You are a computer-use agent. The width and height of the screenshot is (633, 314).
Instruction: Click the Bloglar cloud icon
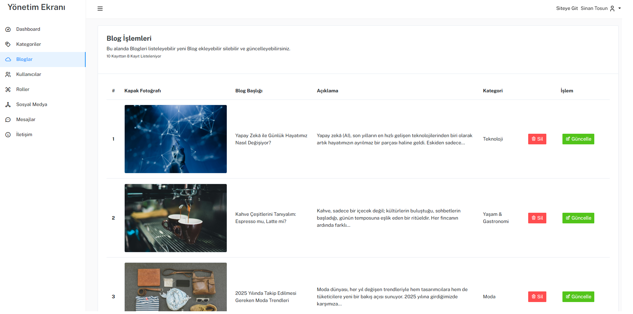8,60
